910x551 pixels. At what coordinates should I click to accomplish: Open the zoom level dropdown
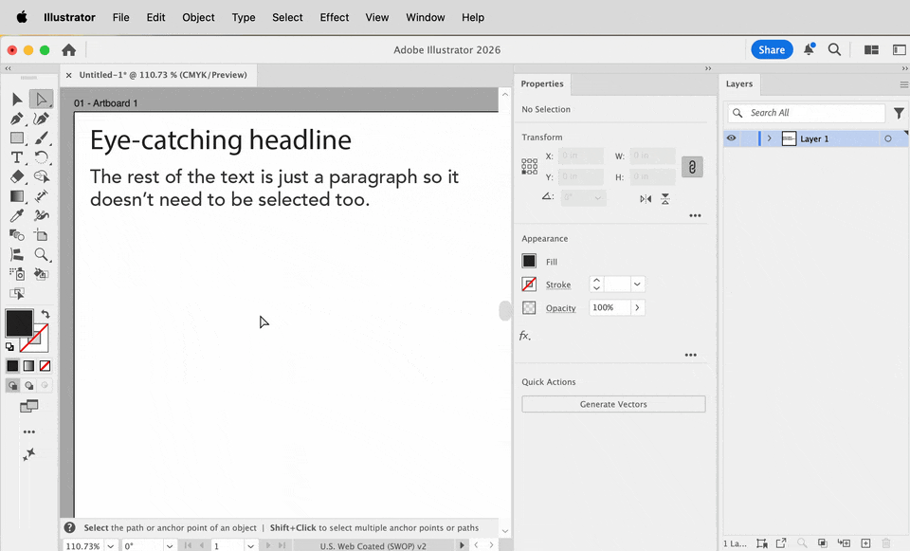pos(110,545)
